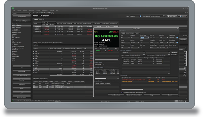The width and height of the screenshot is (203, 117).
Task: Toggle the Skip Locate checkbox
Action: (103, 65)
